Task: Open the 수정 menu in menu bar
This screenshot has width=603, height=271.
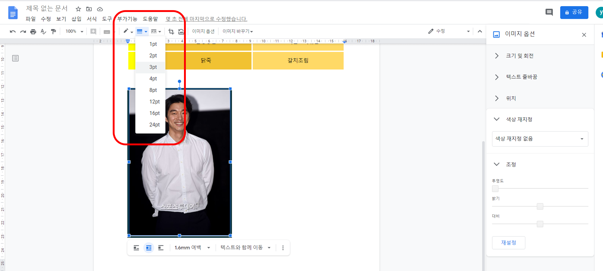Action: click(46, 19)
